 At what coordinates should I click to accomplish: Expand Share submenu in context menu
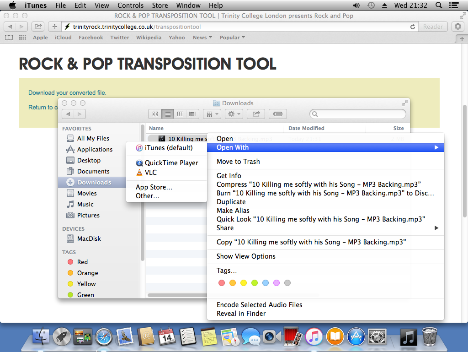[325, 227]
